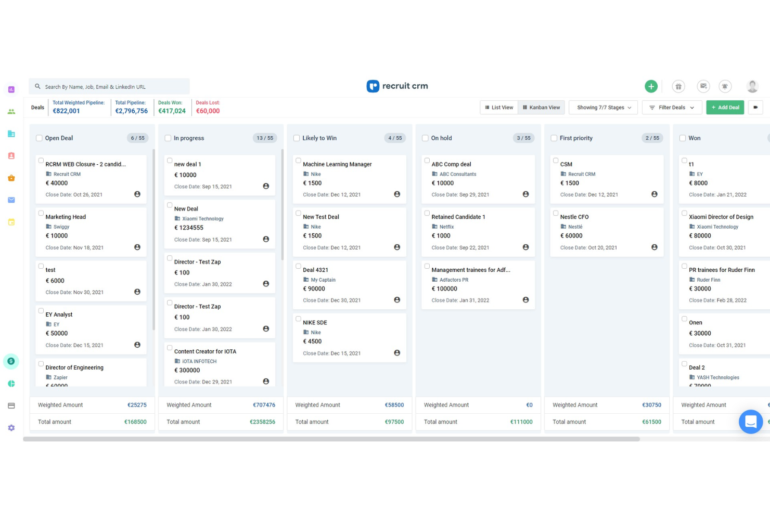Screen dimensions: 770x513
Task: Switch to Kanban View
Action: 541,108
